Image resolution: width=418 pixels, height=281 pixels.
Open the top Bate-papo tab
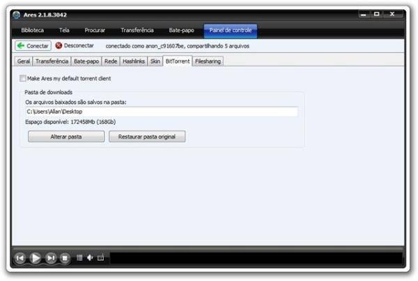click(x=182, y=30)
